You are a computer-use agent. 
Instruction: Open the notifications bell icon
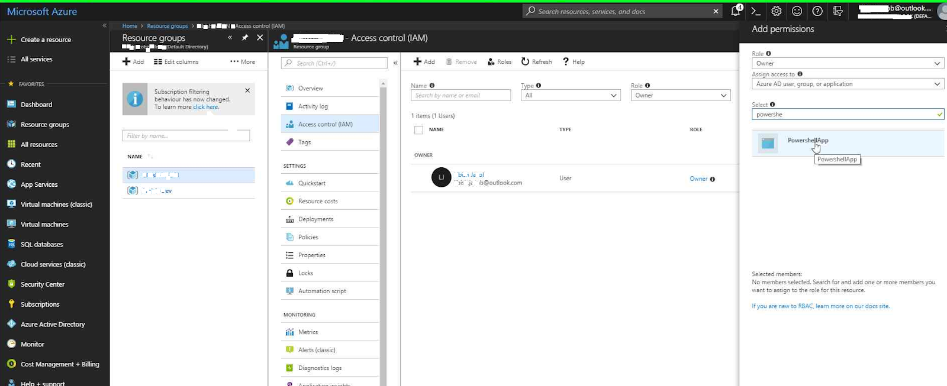(x=735, y=11)
